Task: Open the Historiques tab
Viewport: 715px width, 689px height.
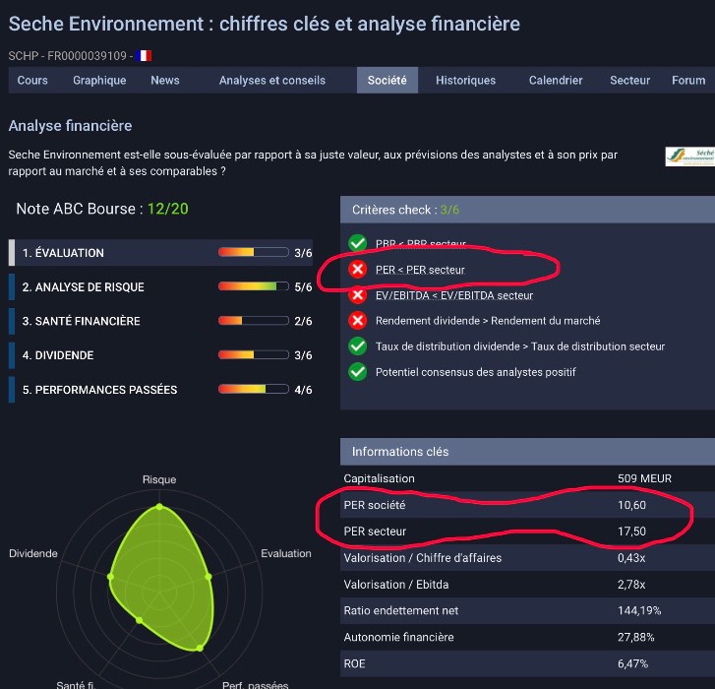Action: (465, 81)
